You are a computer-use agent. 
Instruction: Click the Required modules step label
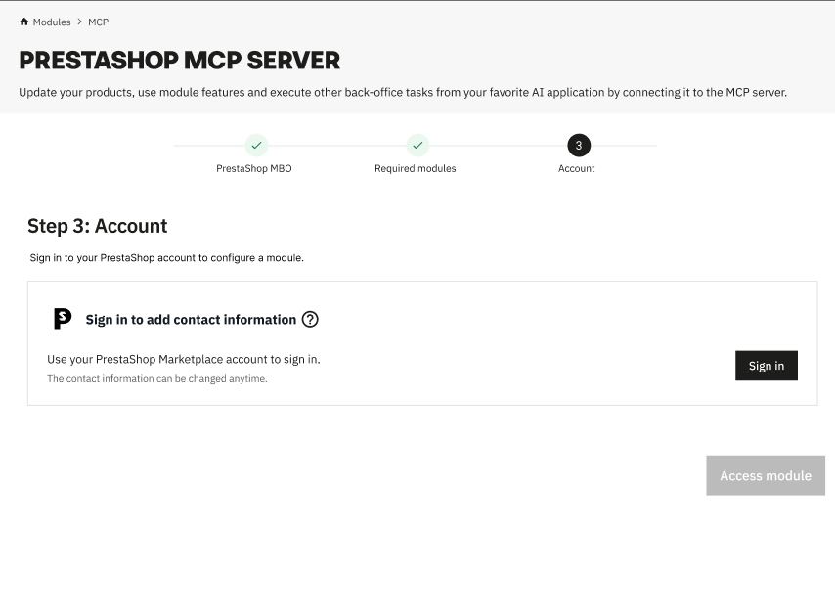coord(416,168)
